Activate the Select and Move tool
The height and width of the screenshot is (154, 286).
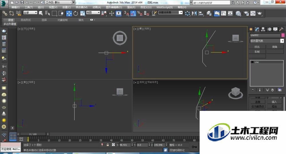(69, 13)
